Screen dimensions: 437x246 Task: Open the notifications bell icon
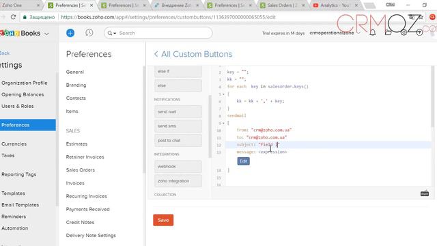[373, 33]
